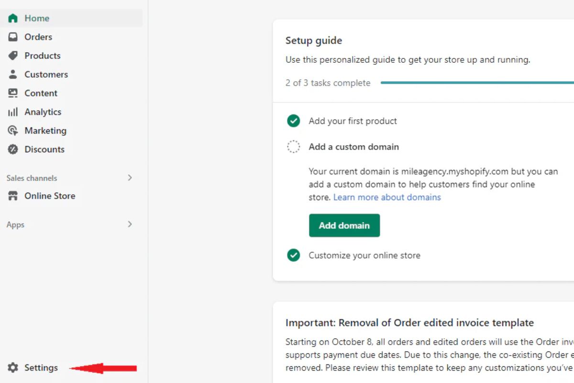Expand the Apps section chevron

[130, 224]
